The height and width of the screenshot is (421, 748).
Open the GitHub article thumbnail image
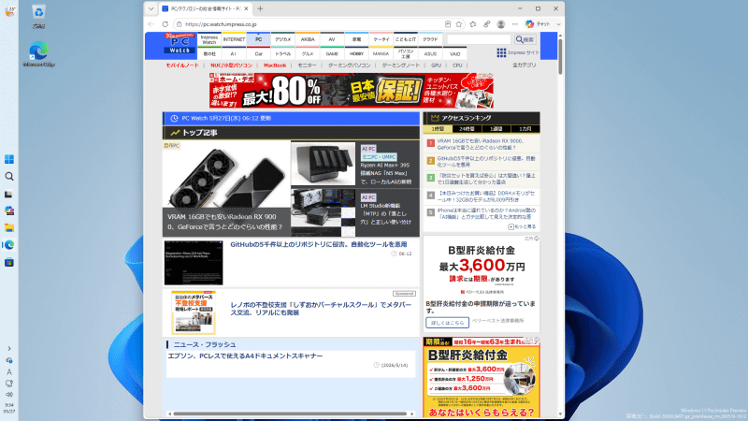click(194, 263)
